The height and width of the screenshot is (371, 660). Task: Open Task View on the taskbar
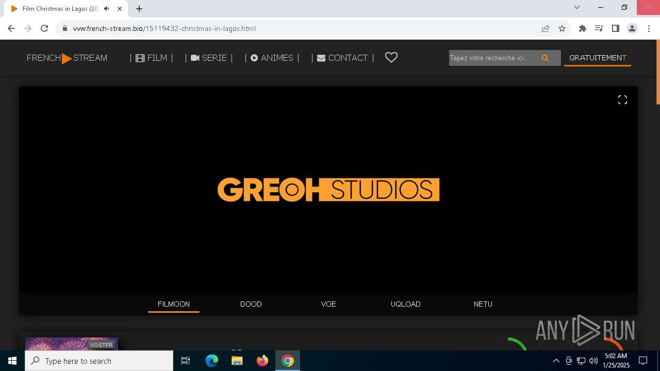(186, 361)
